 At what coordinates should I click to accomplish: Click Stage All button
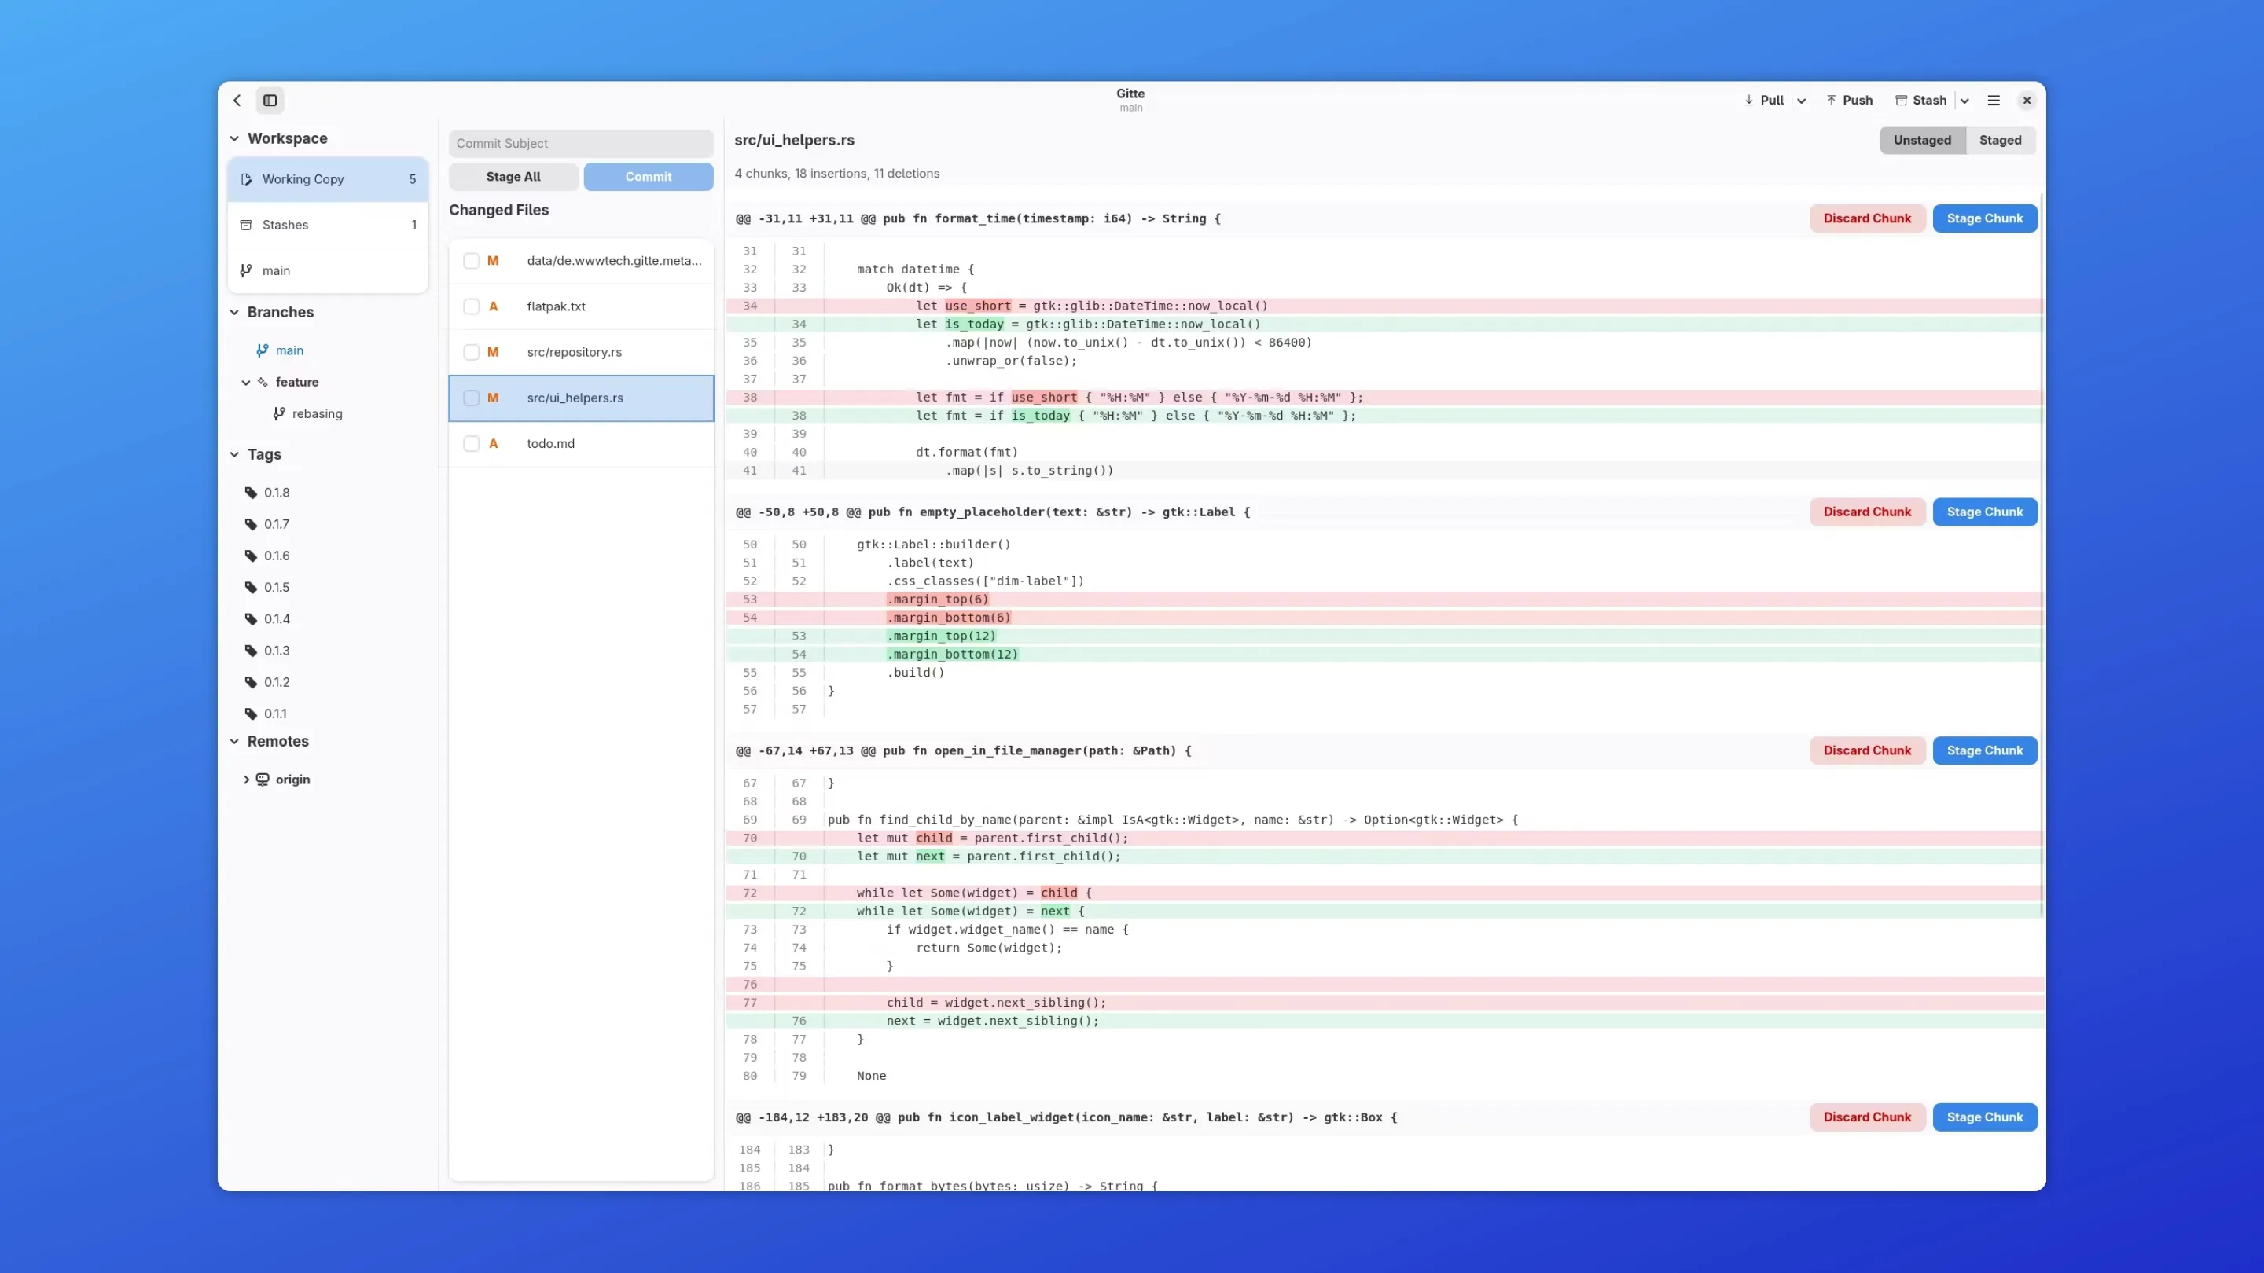click(x=513, y=177)
